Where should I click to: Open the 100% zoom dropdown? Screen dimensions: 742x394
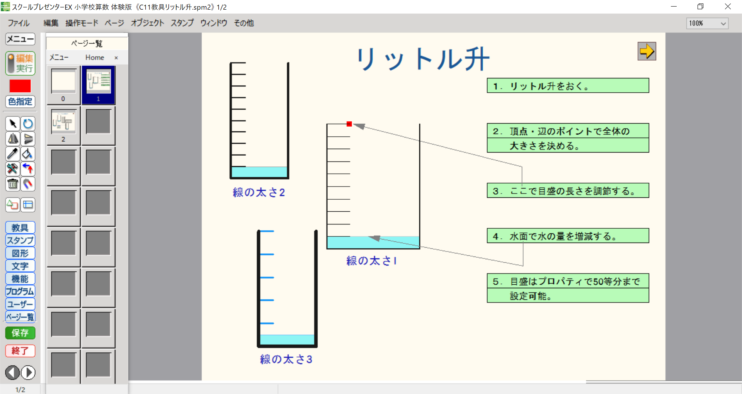click(x=708, y=23)
